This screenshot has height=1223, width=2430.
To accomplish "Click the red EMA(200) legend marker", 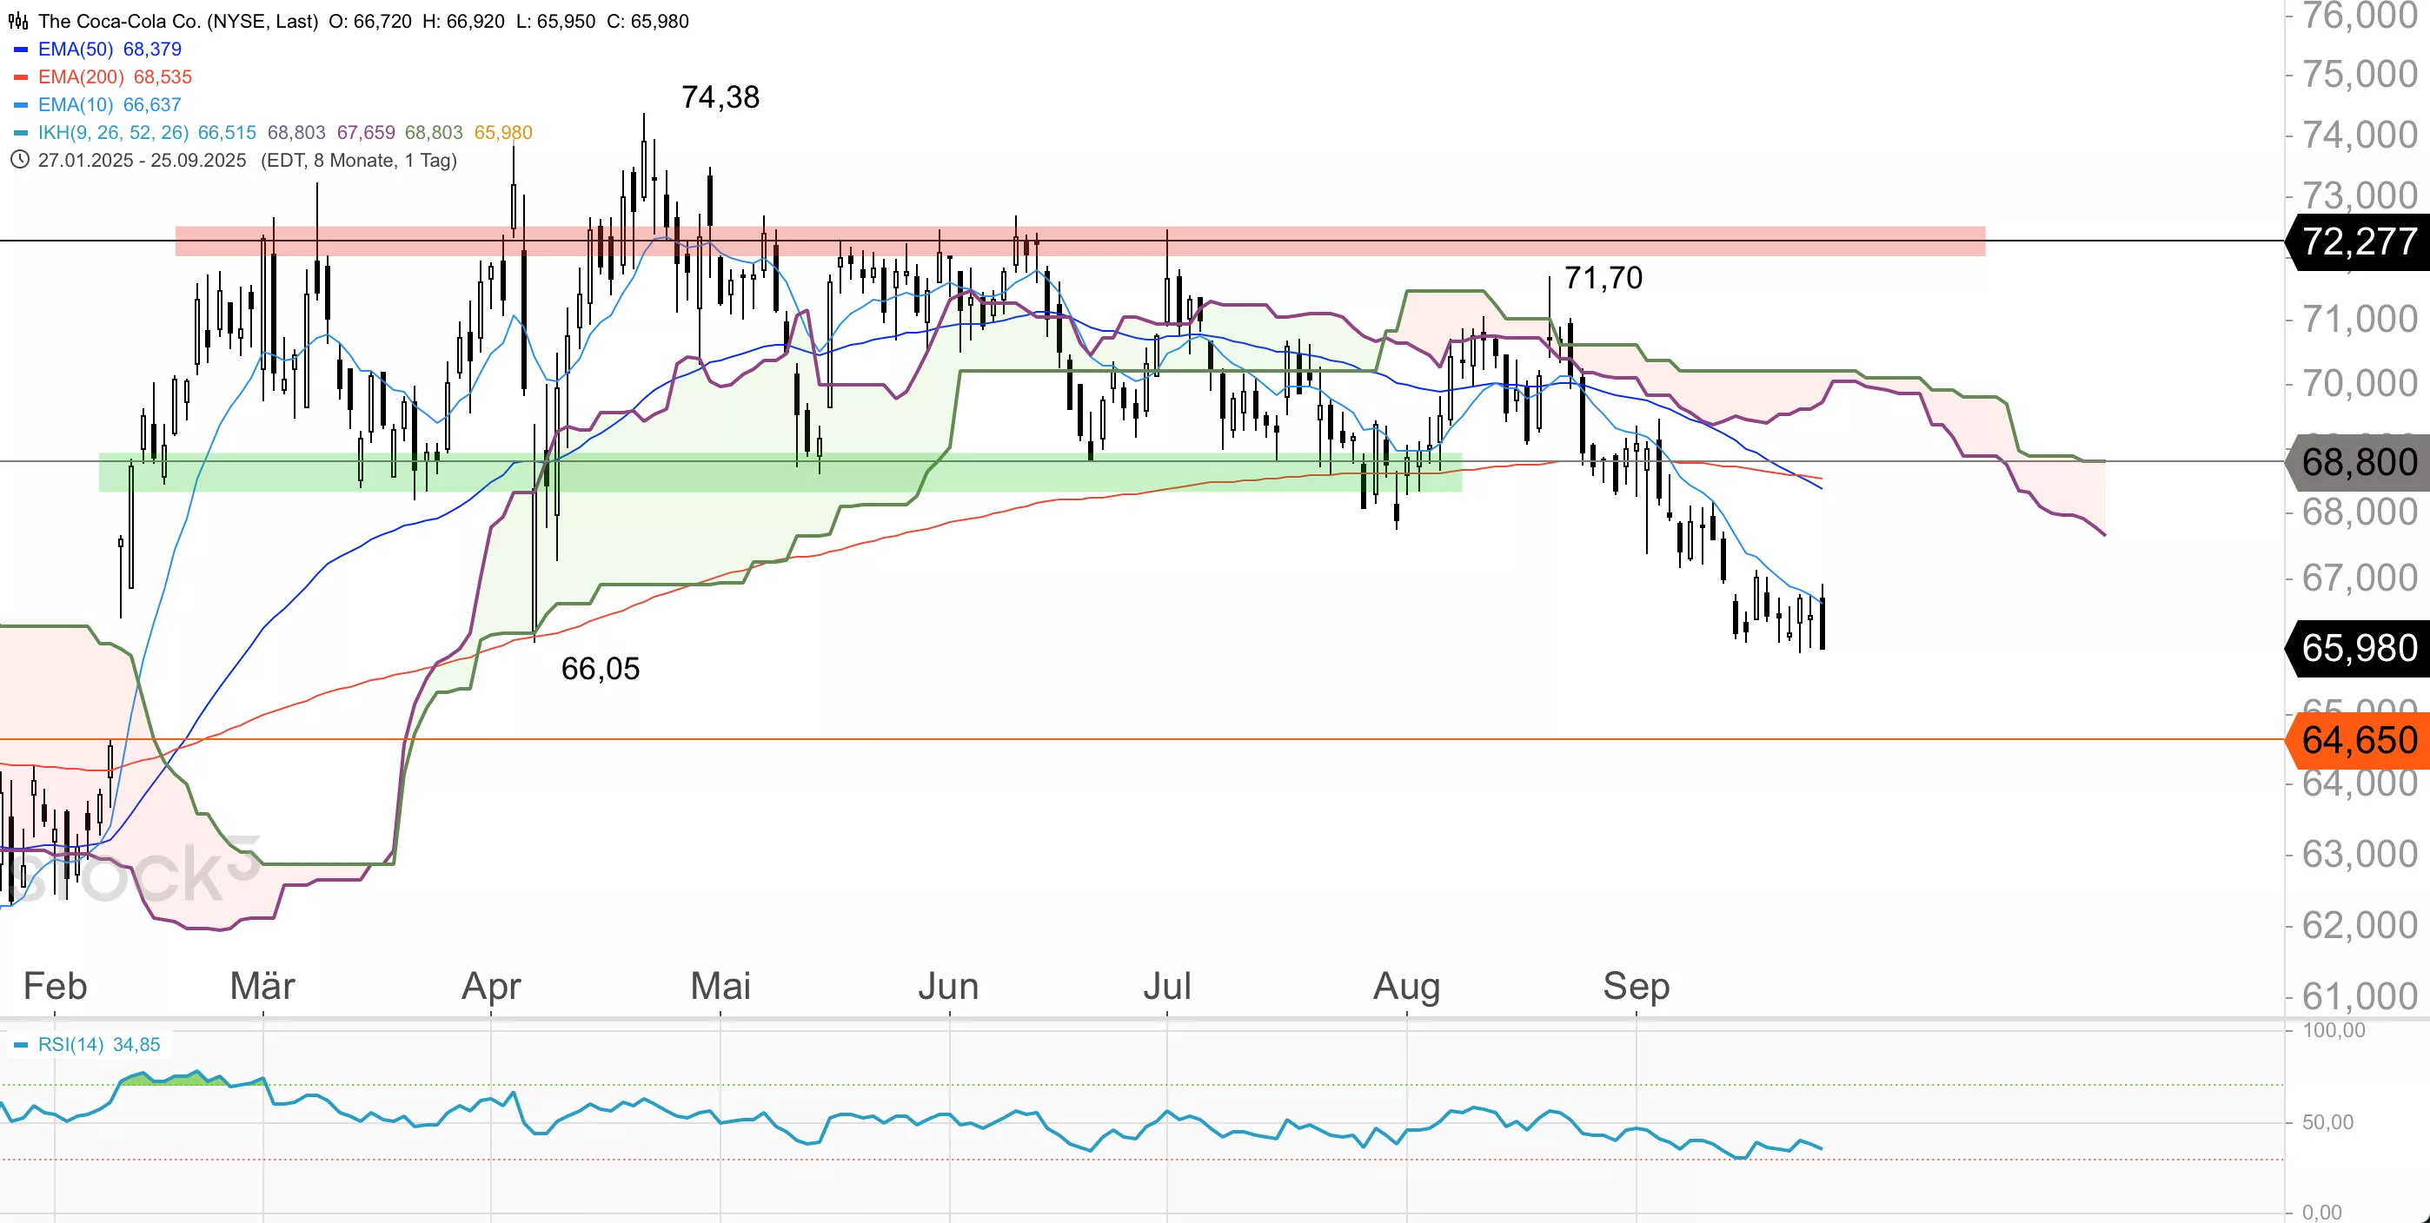I will point(21,77).
